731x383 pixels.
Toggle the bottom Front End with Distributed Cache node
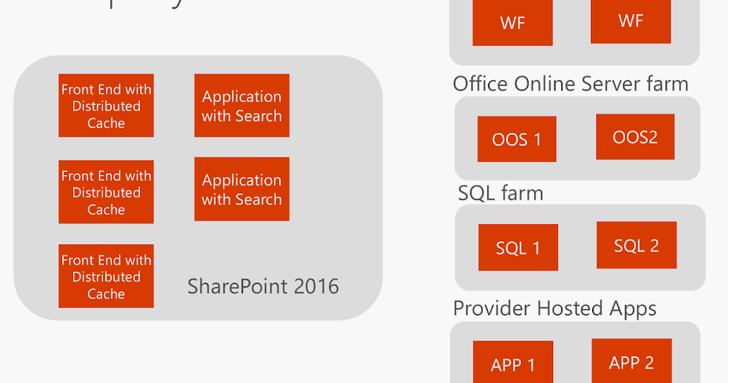pyautogui.click(x=106, y=276)
